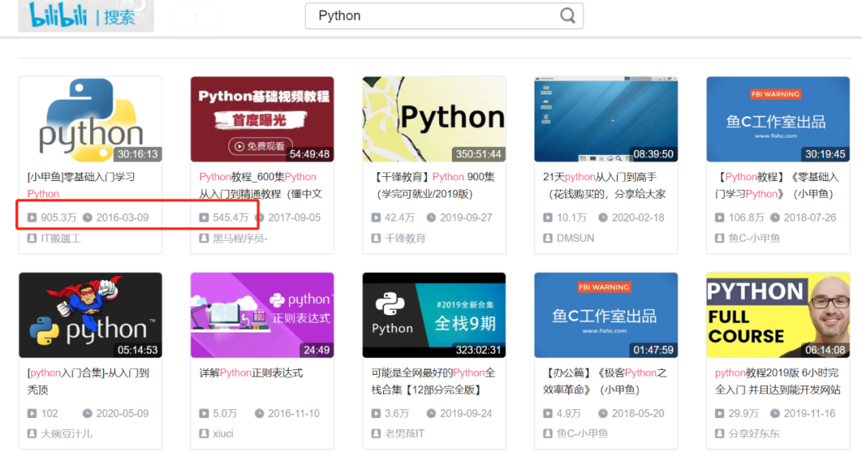The height and width of the screenshot is (461, 862).
Task: Click the play-count icon beside 106.8万
Action: click(x=720, y=218)
